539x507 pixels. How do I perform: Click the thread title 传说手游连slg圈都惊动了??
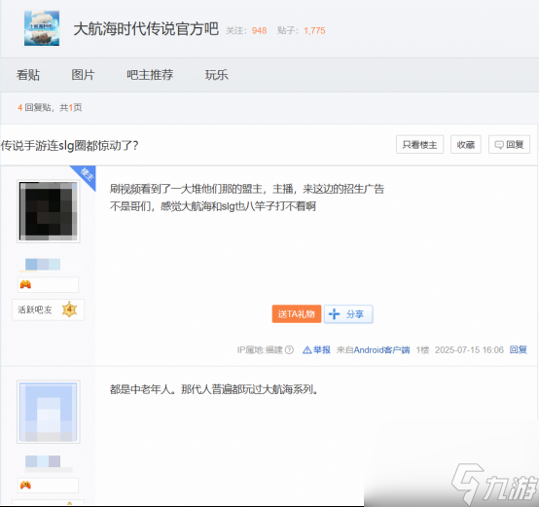[70, 146]
